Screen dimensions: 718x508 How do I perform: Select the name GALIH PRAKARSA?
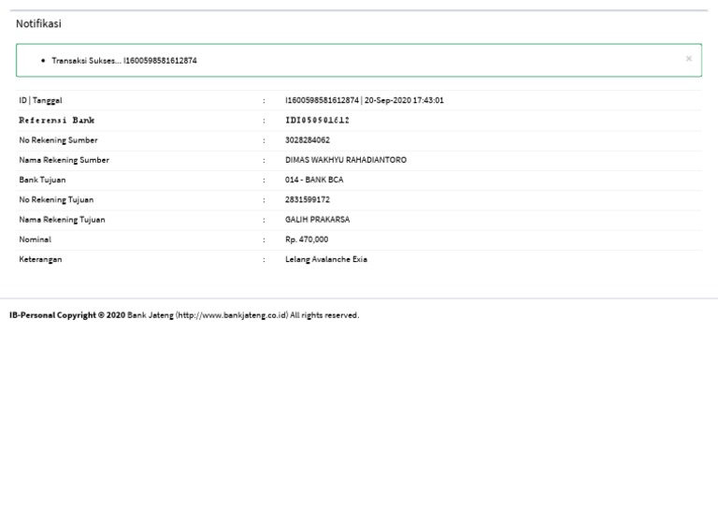pyautogui.click(x=317, y=220)
